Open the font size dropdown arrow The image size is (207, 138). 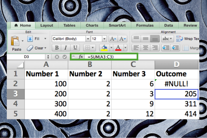pos(104,39)
